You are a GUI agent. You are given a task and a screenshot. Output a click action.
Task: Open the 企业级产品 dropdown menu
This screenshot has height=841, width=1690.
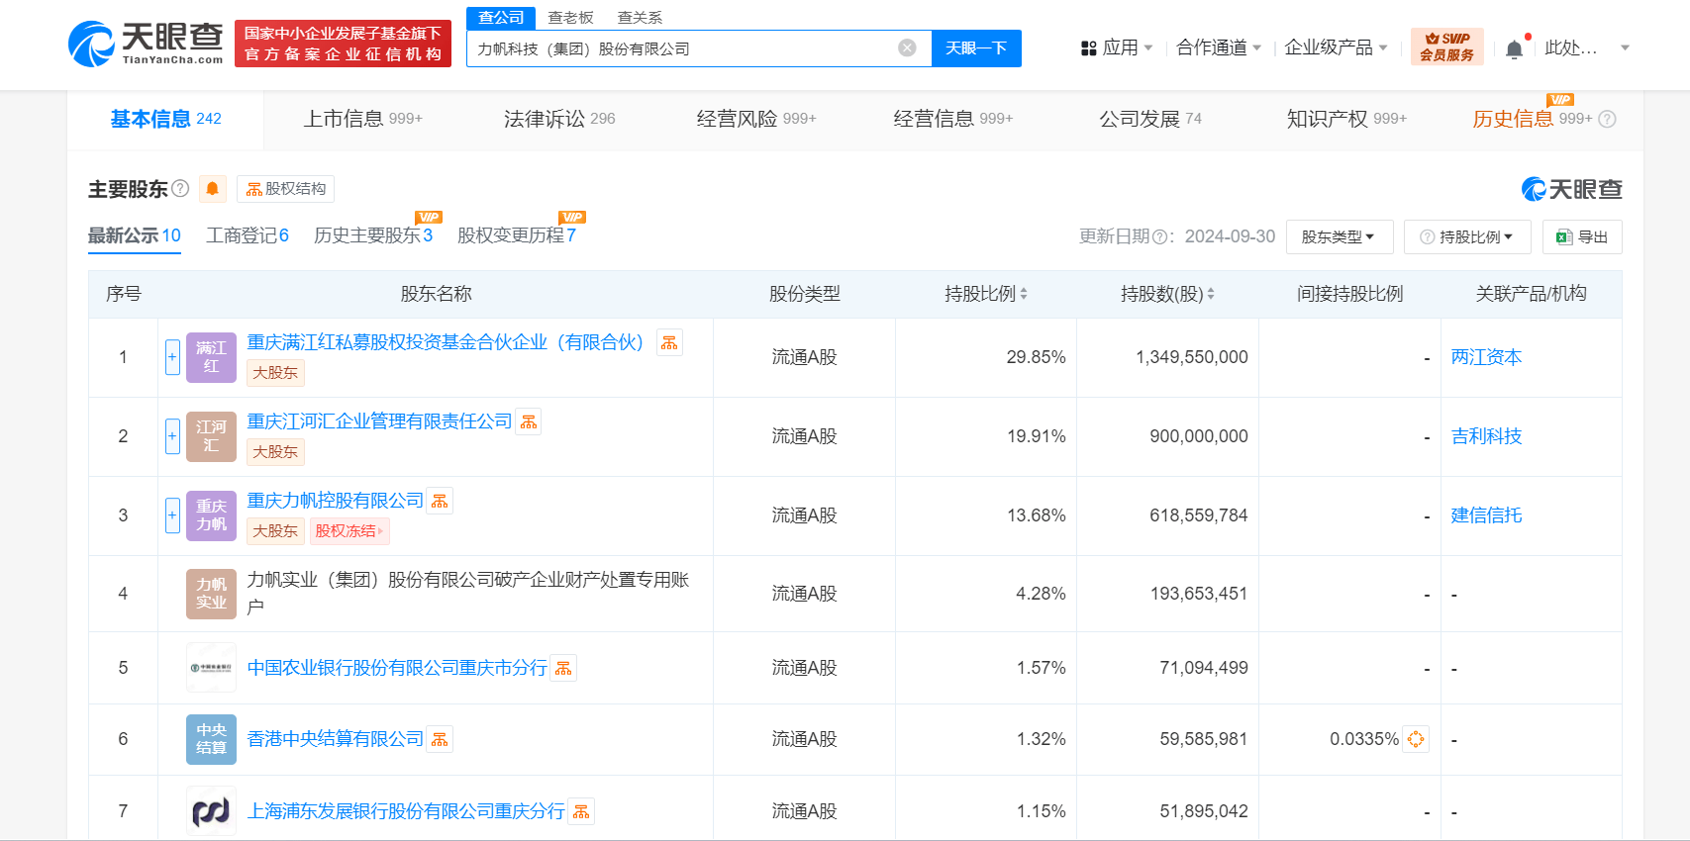(x=1336, y=47)
